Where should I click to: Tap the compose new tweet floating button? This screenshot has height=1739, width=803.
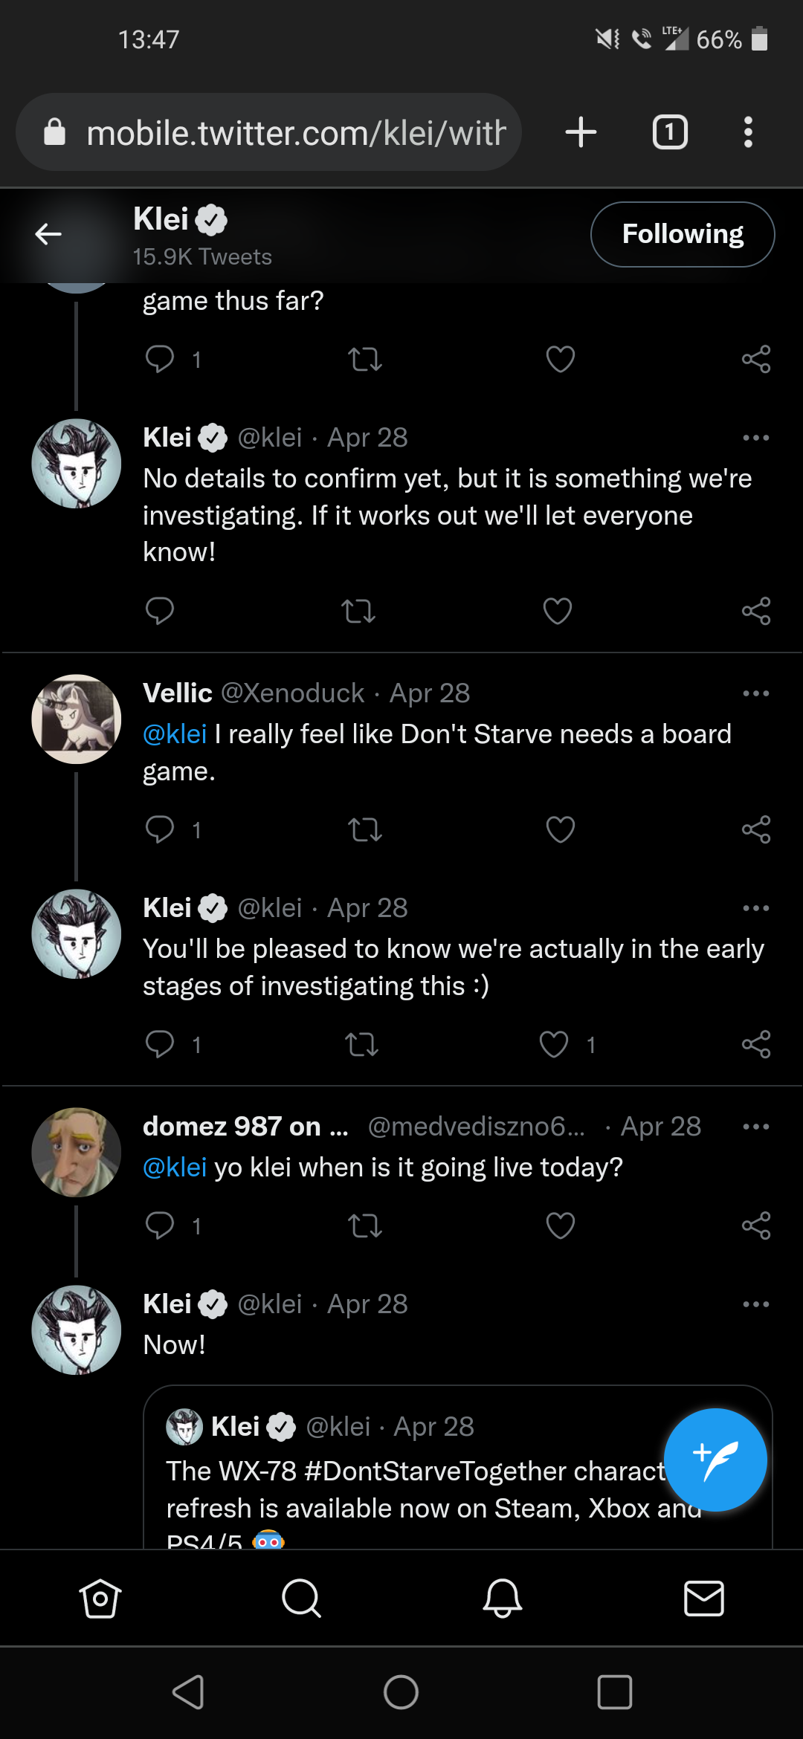715,1460
